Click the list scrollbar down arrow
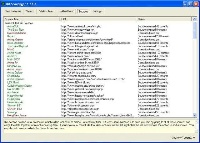Viewport: 200px width, 143px height. pyautogui.click(x=194, y=115)
